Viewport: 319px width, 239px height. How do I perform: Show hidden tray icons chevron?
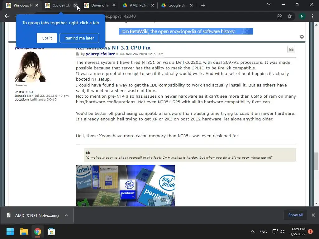252,232
